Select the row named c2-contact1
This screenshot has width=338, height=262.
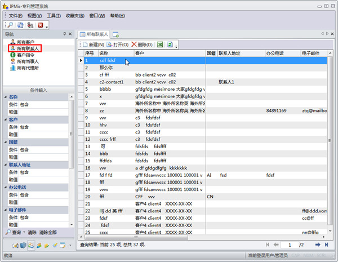(x=203, y=82)
